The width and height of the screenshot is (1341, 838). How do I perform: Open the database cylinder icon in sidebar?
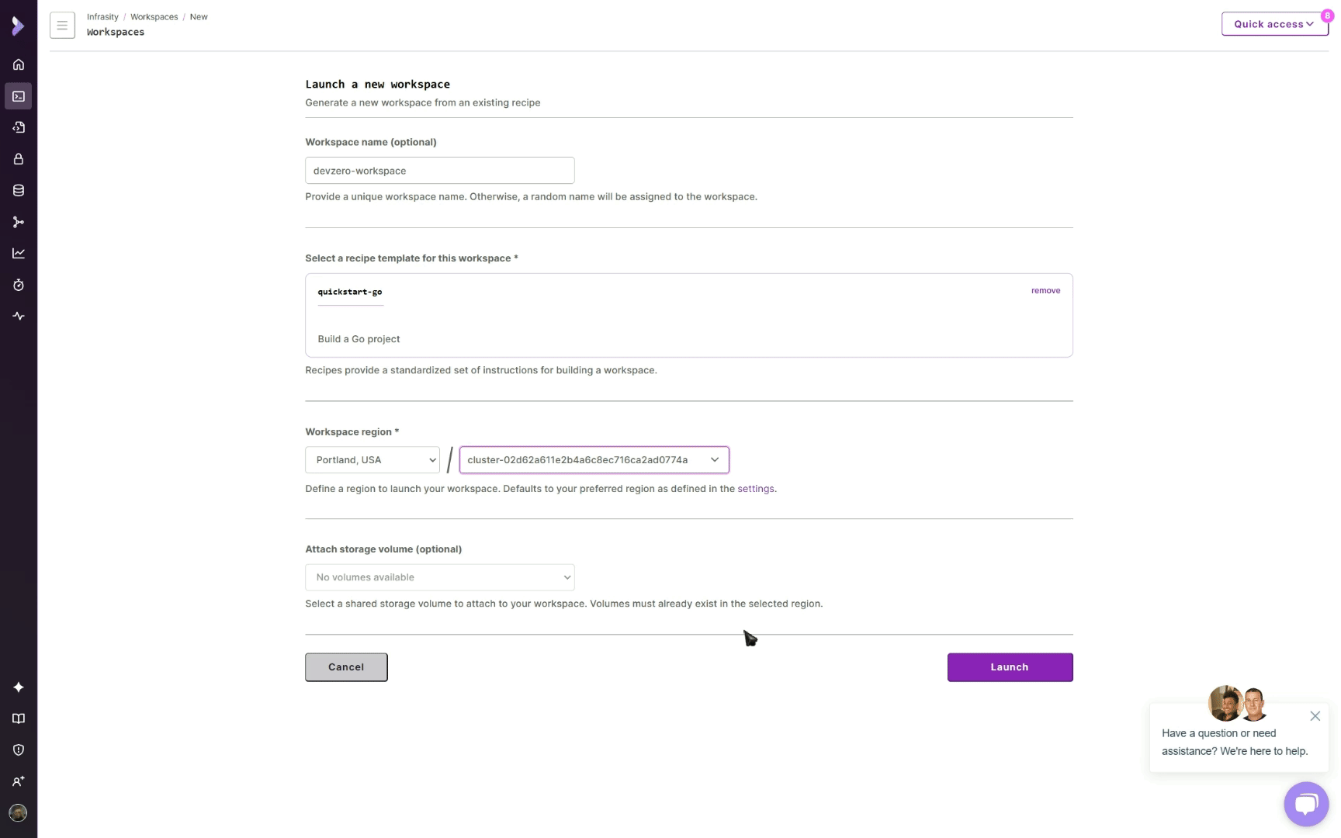point(19,191)
